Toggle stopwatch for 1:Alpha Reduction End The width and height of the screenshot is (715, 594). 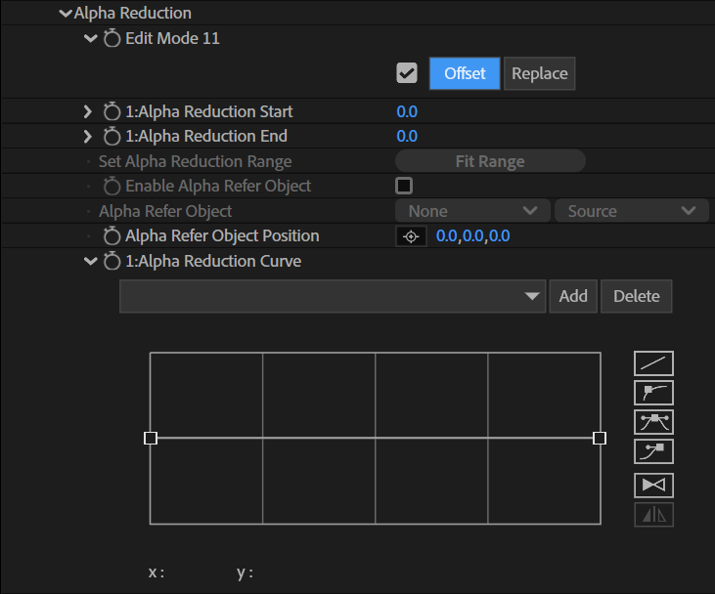pyautogui.click(x=112, y=136)
